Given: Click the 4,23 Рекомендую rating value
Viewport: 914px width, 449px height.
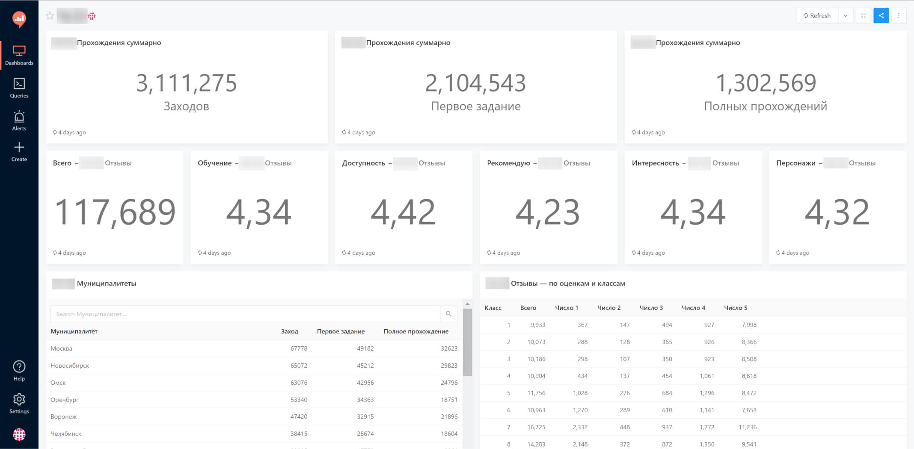Looking at the screenshot, I should pos(548,212).
